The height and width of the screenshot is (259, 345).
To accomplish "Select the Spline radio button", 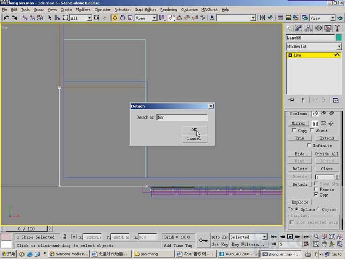I will [297, 209].
